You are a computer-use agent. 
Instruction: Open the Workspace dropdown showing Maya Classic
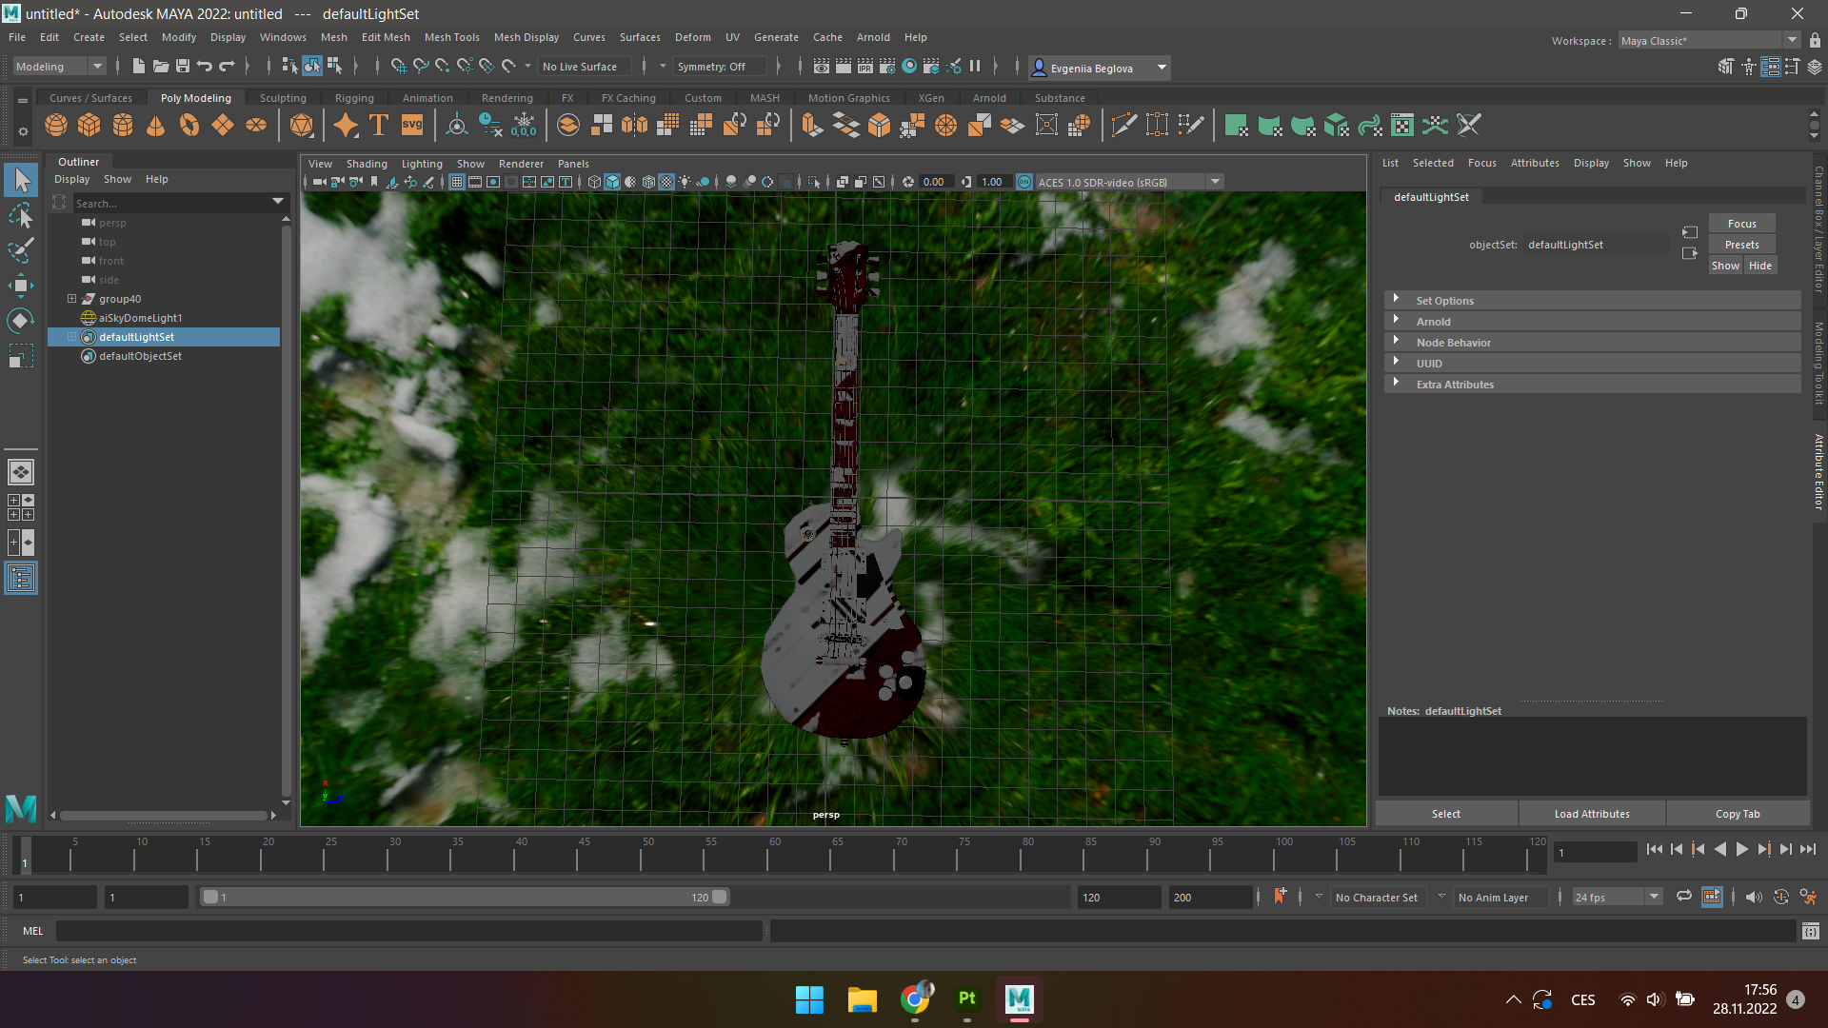pyautogui.click(x=1794, y=40)
